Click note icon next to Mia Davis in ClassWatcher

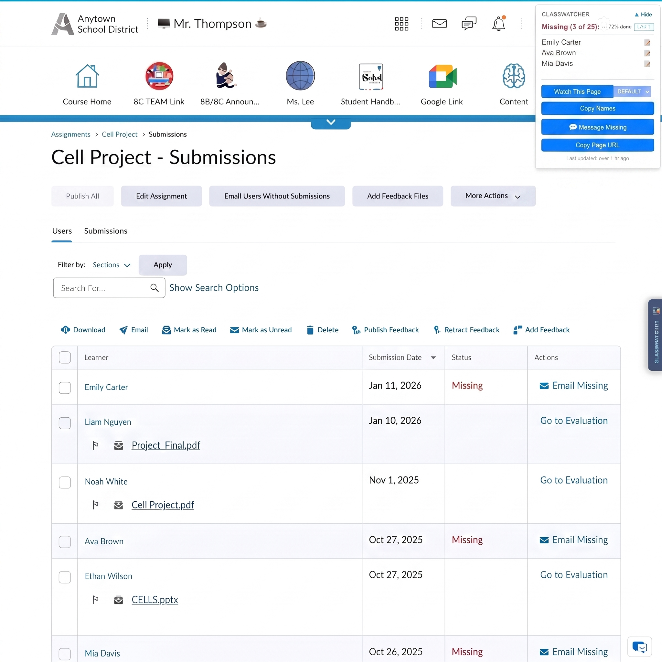click(x=647, y=64)
